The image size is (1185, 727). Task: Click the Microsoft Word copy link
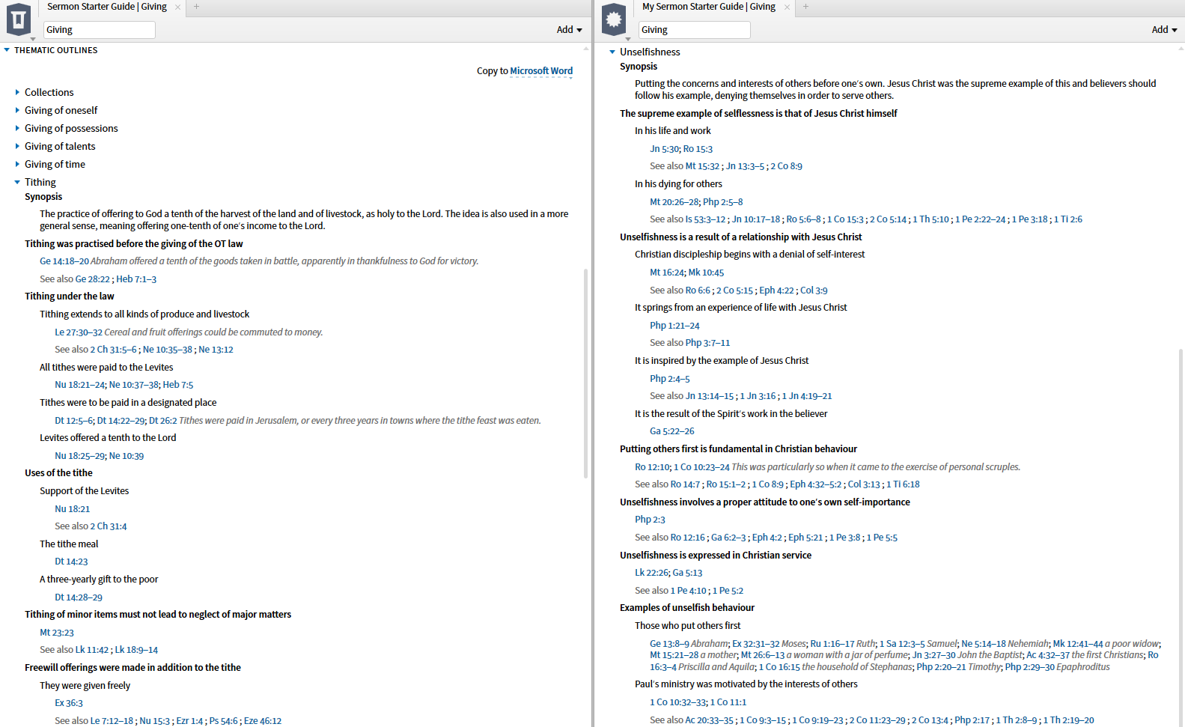click(x=541, y=71)
